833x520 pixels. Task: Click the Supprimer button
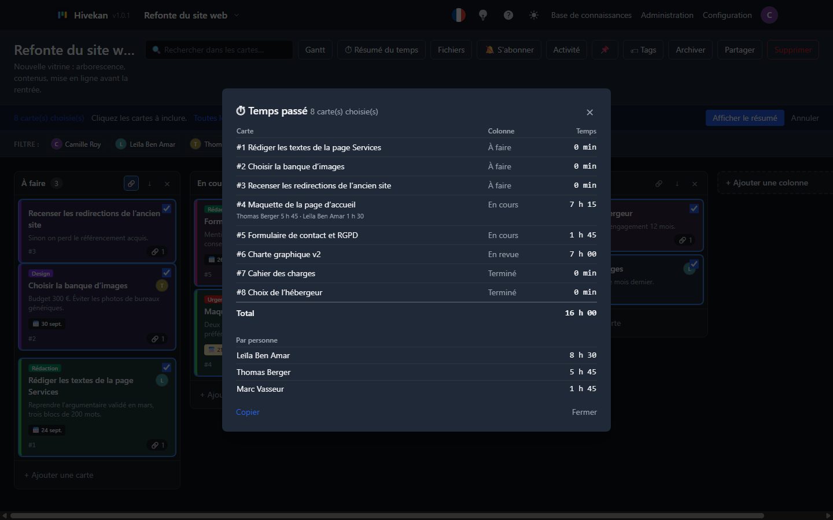[x=793, y=50]
